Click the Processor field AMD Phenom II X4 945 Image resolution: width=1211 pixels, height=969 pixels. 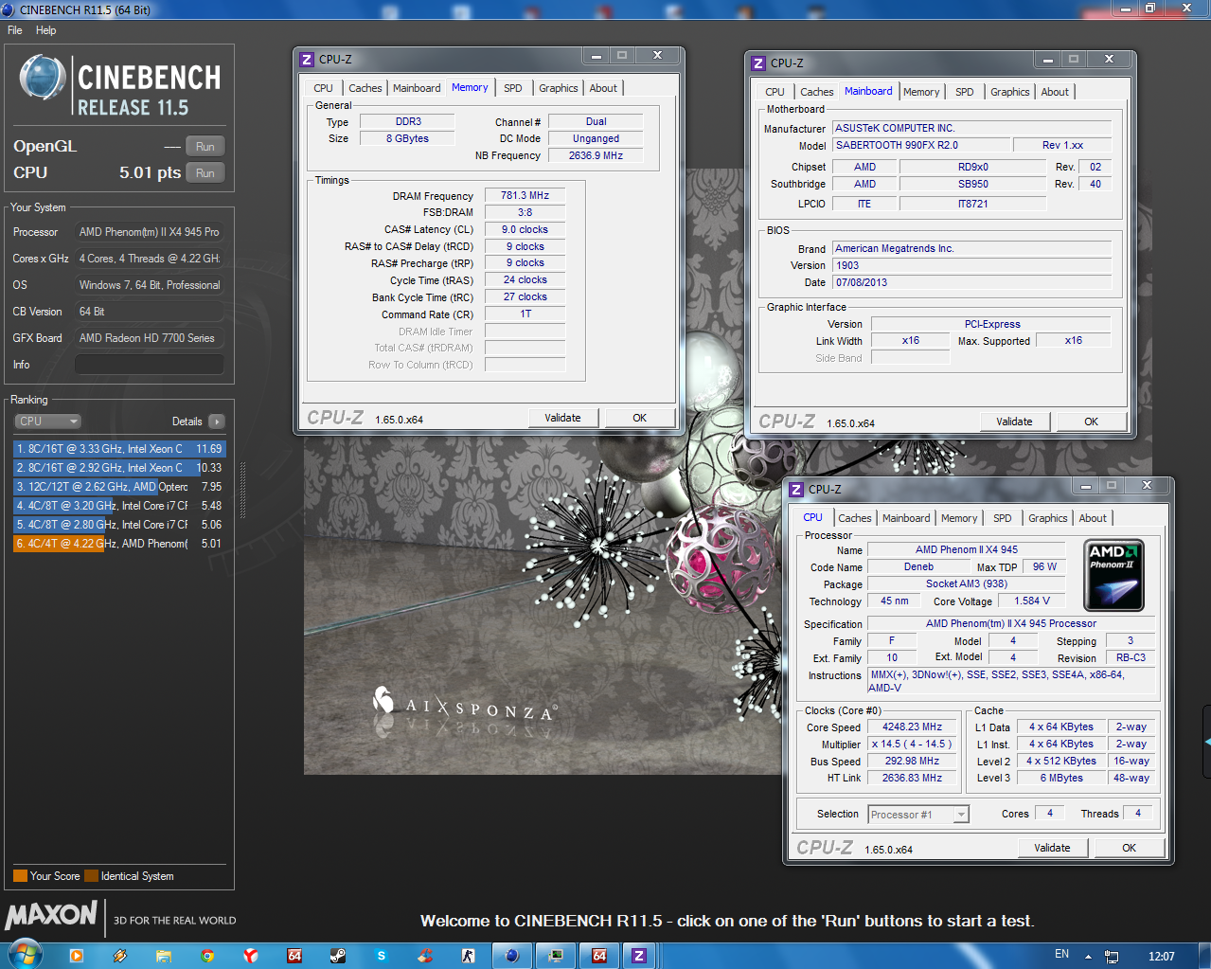coord(150,232)
